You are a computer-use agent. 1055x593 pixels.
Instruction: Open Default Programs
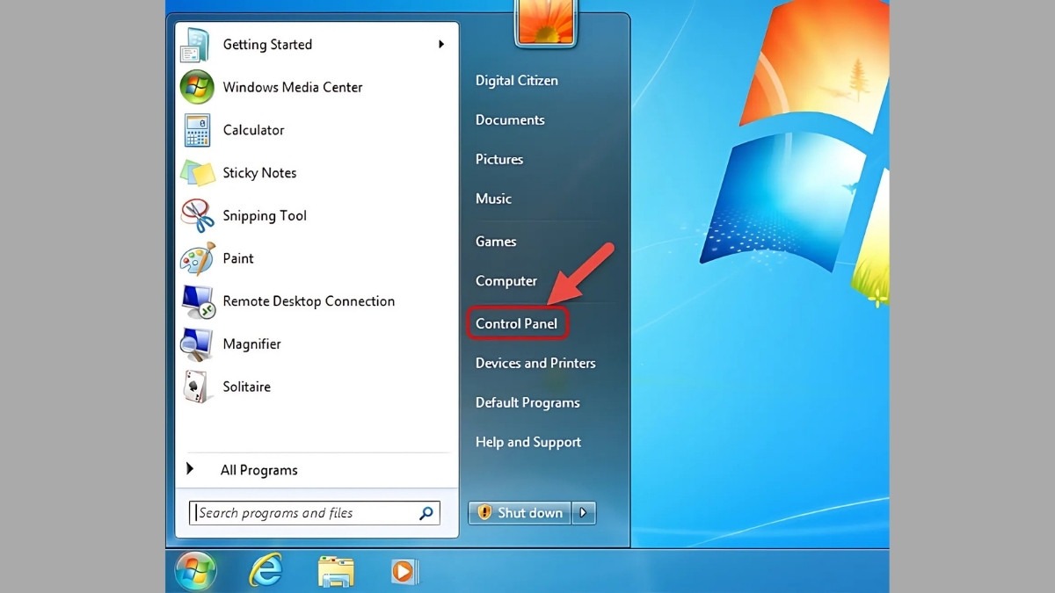click(527, 402)
